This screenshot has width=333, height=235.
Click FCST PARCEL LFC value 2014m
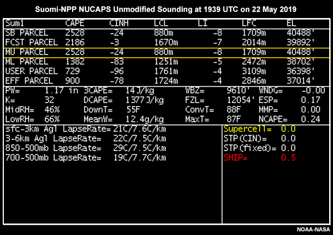[254, 43]
